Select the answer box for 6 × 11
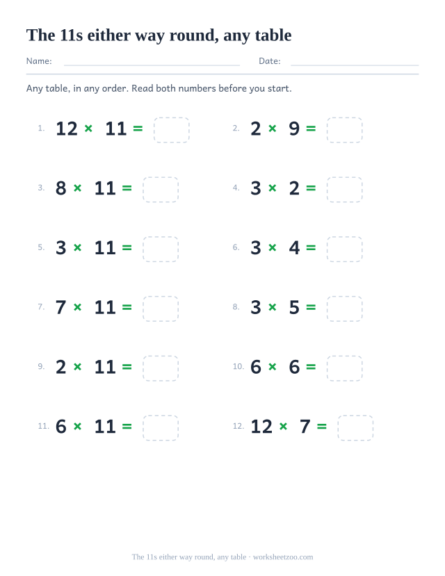 [x=161, y=428]
